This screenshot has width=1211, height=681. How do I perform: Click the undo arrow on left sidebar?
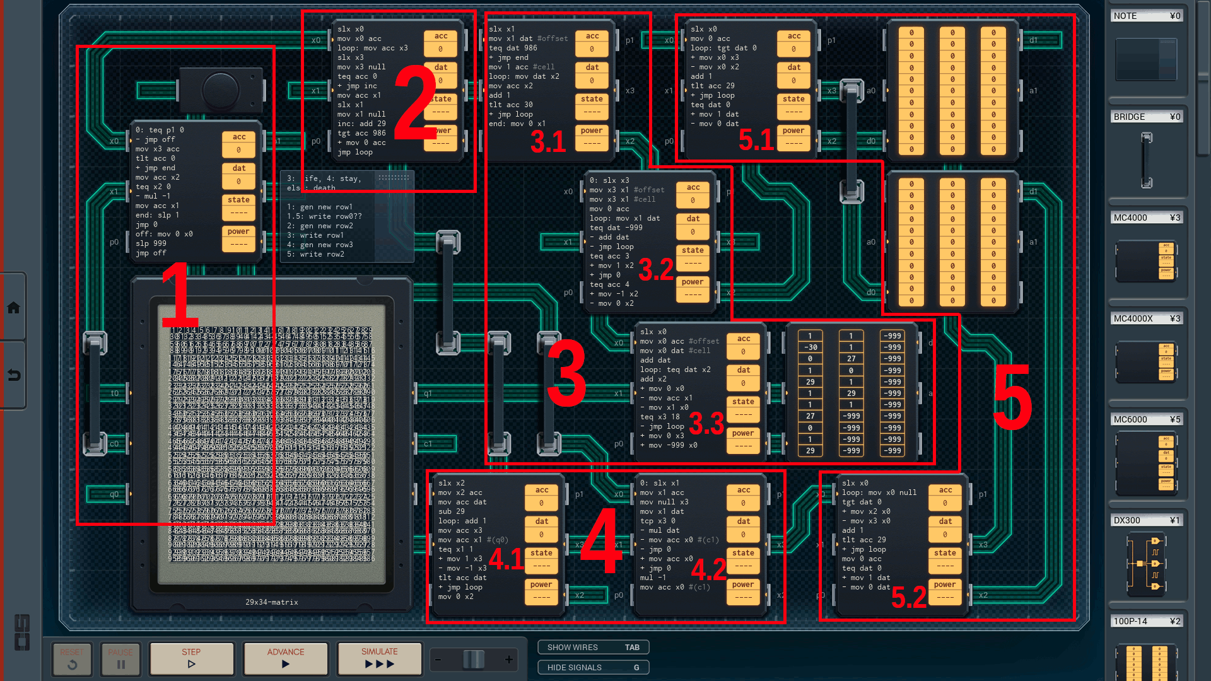(x=13, y=375)
